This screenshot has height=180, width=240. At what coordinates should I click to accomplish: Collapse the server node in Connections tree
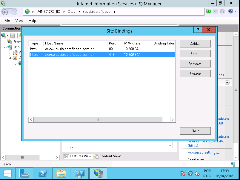4,47
